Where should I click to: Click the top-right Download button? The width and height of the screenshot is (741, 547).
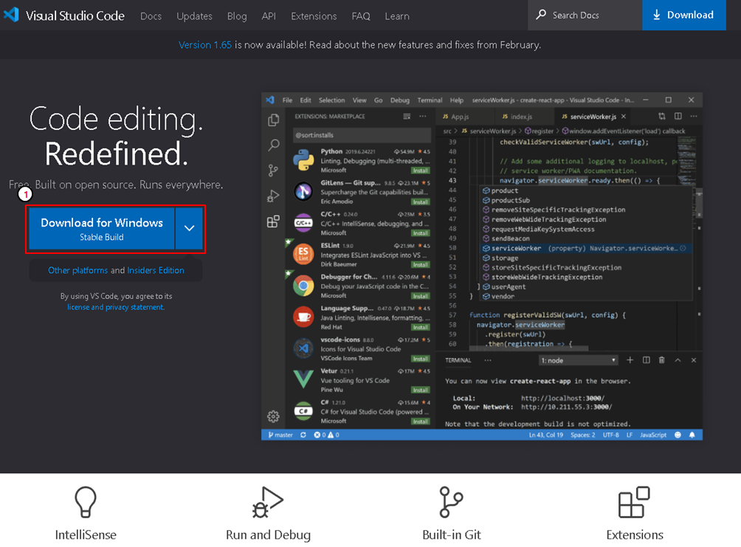tap(684, 15)
